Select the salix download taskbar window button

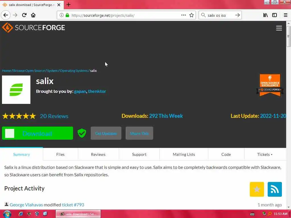tap(78, 214)
